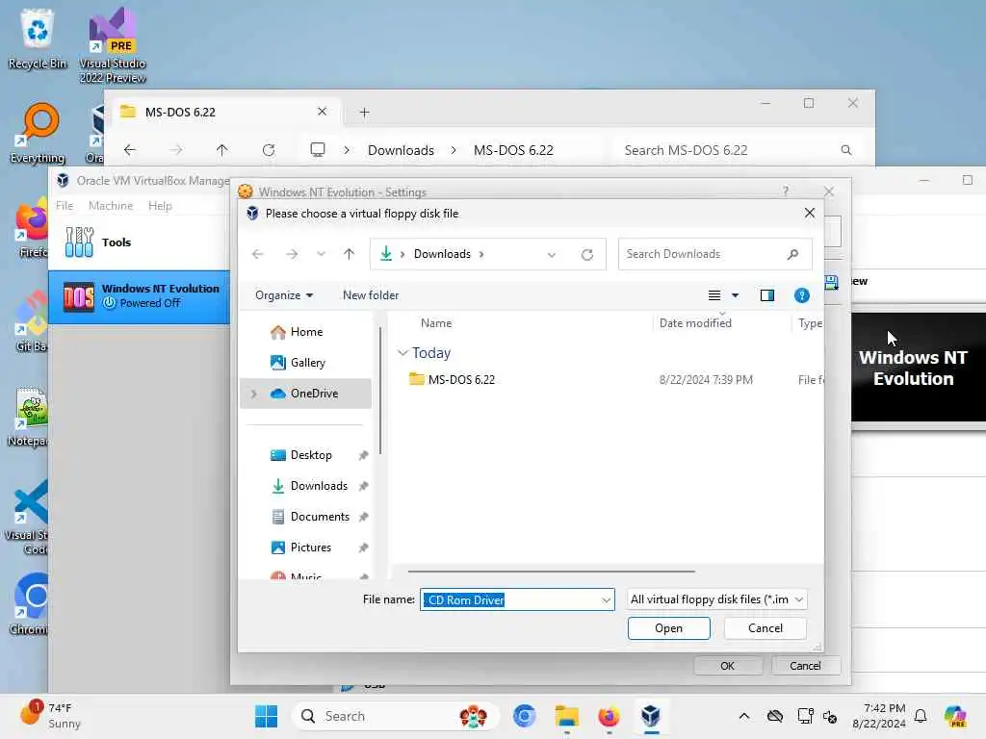Open Firefox from the taskbar
Image resolution: width=986 pixels, height=739 pixels.
[609, 716]
